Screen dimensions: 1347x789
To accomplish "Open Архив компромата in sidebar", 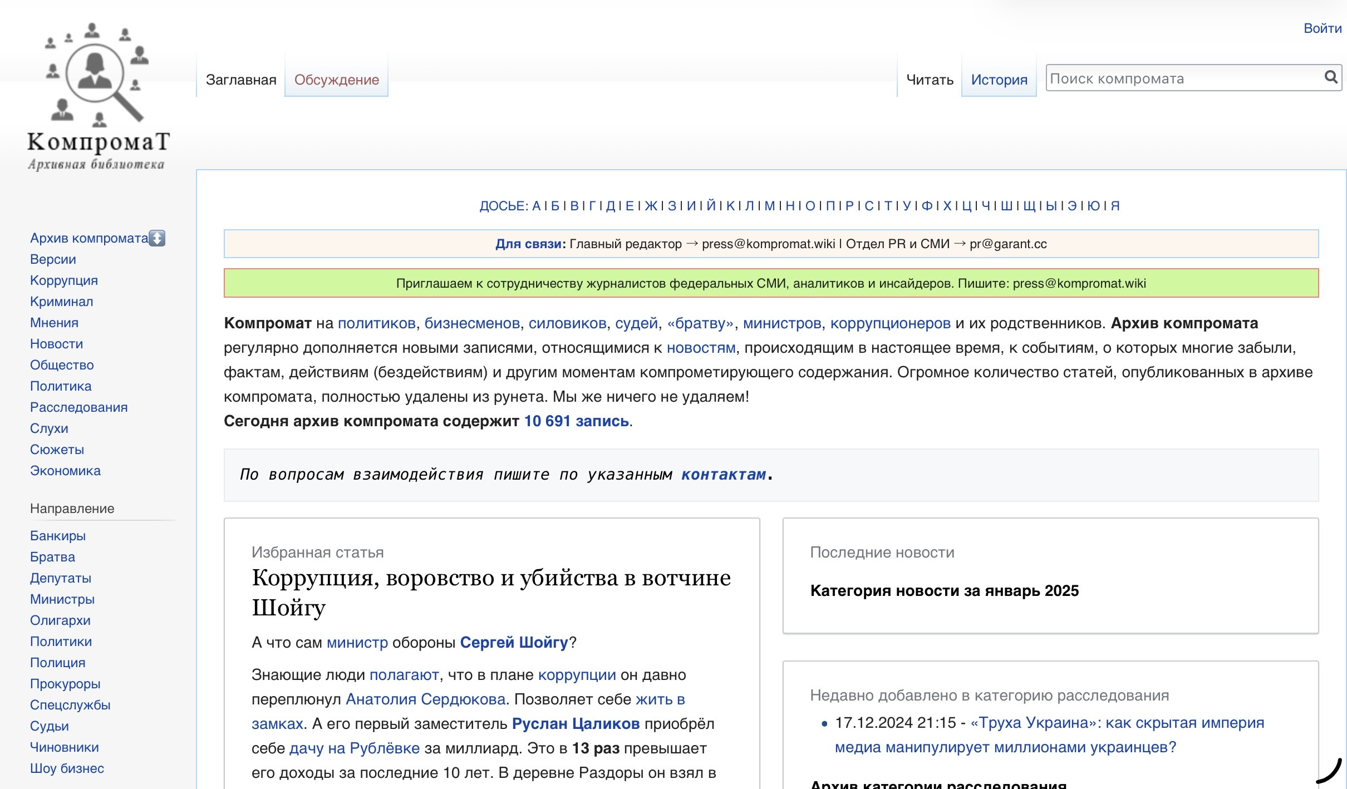I will coord(89,238).
